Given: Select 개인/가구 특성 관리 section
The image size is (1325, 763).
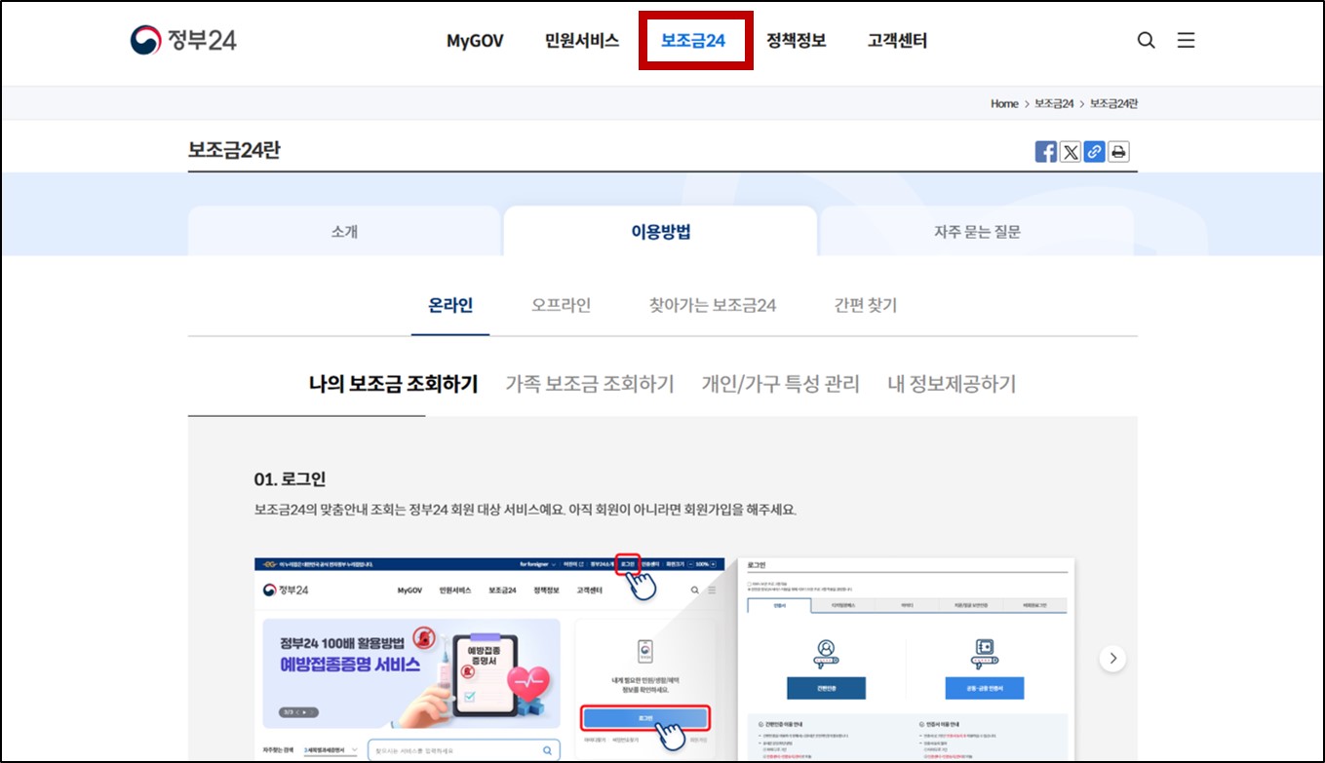Looking at the screenshot, I should pyautogui.click(x=781, y=384).
